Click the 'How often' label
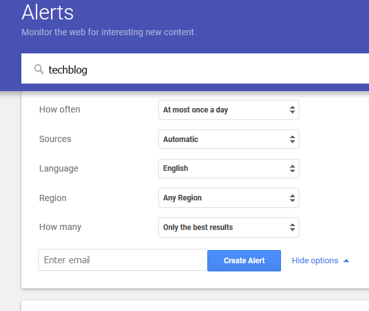This screenshot has height=311, width=369. tap(60, 109)
